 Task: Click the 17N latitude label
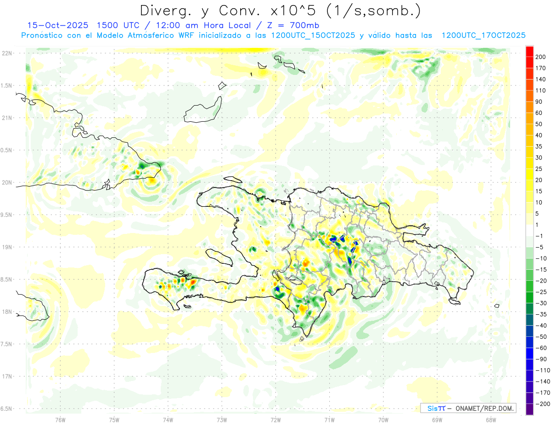[7, 376]
